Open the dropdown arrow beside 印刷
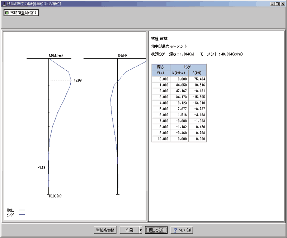The image size is (287, 238). (140, 230)
